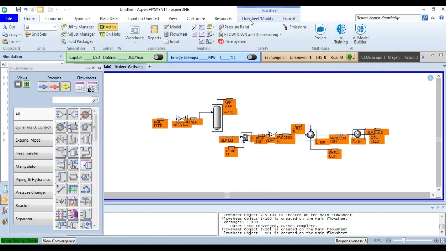Pick the Relief Valve icon in palette
Image resolution: width=446 pixels, height=251 pixels.
73,139
